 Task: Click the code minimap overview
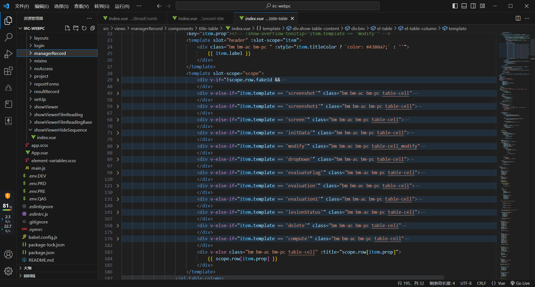click(x=514, y=156)
